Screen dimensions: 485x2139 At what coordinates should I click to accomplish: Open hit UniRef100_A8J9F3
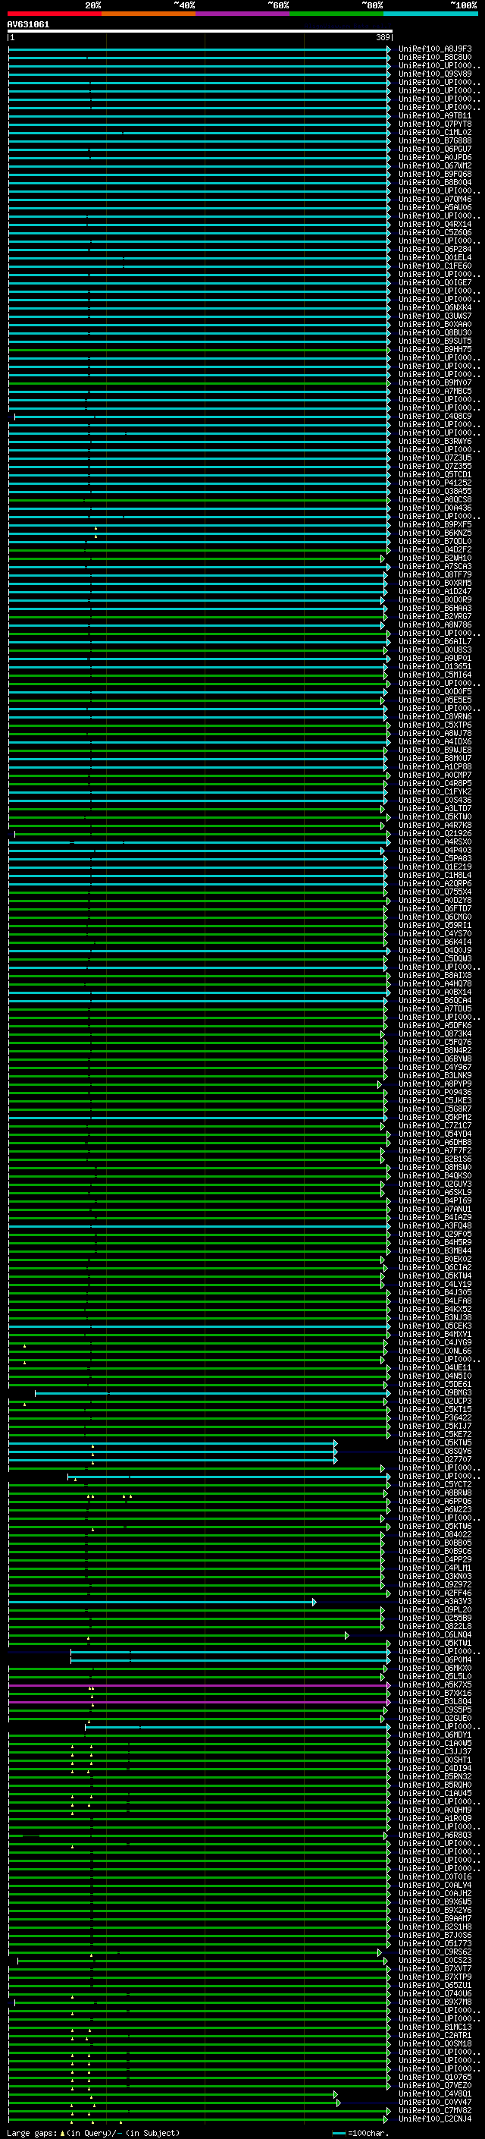pos(435,49)
